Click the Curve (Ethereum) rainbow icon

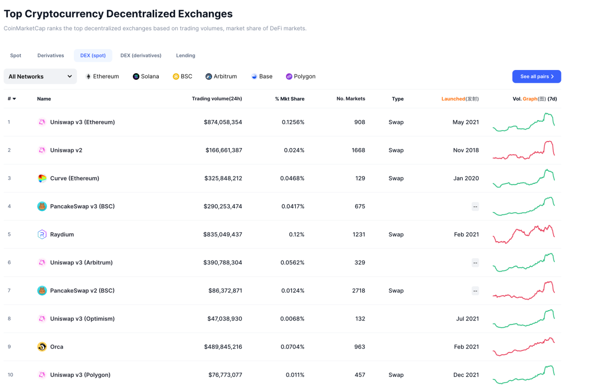point(42,178)
